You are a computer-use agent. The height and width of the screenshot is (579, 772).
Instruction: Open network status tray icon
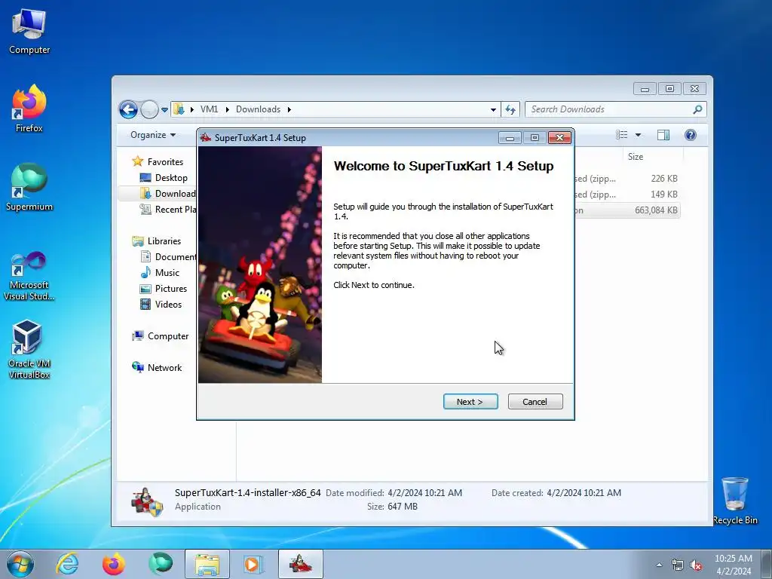[678, 565]
